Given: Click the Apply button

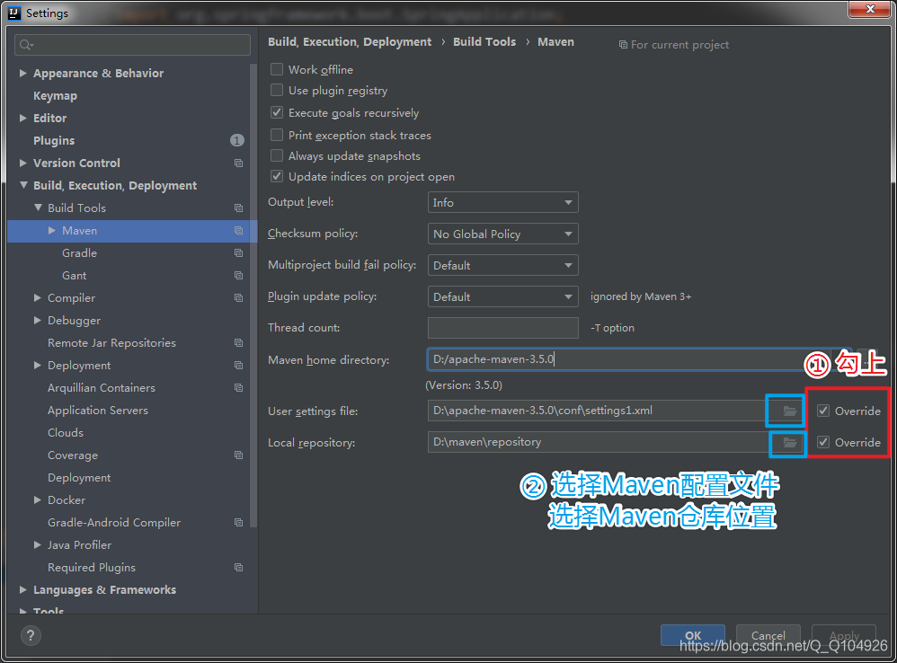Looking at the screenshot, I should click(844, 635).
